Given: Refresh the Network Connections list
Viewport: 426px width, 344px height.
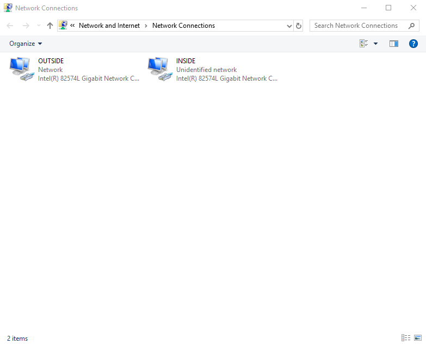Looking at the screenshot, I should pyautogui.click(x=299, y=26).
